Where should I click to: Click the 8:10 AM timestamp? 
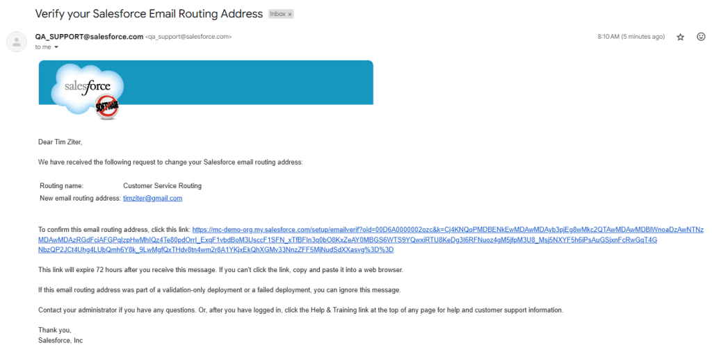click(x=631, y=37)
